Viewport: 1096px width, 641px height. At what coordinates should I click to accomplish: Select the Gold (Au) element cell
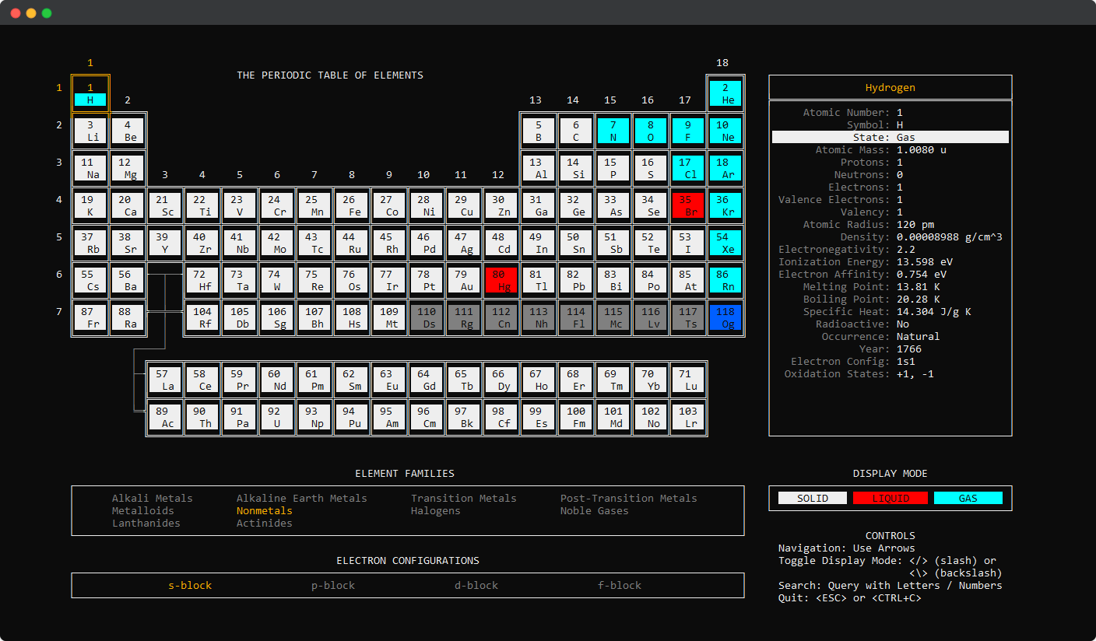point(464,281)
